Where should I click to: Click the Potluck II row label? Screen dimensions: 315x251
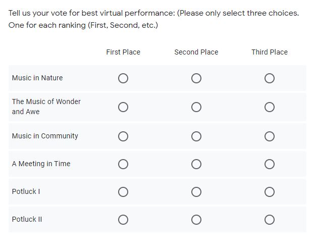coord(27,219)
